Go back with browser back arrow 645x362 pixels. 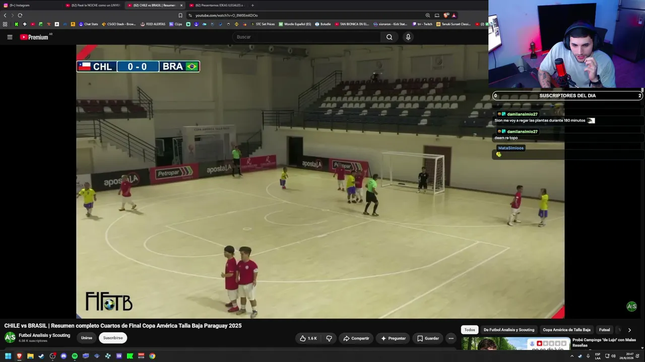[5, 15]
